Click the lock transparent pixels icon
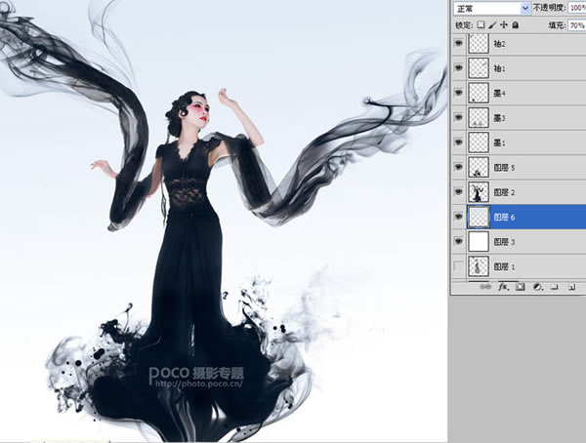 click(481, 25)
